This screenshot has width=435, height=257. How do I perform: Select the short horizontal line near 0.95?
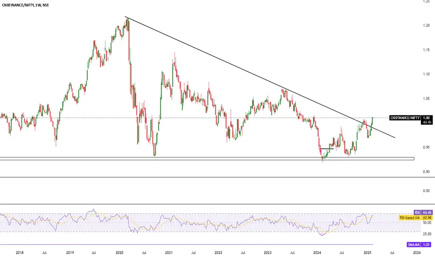(x=327, y=149)
